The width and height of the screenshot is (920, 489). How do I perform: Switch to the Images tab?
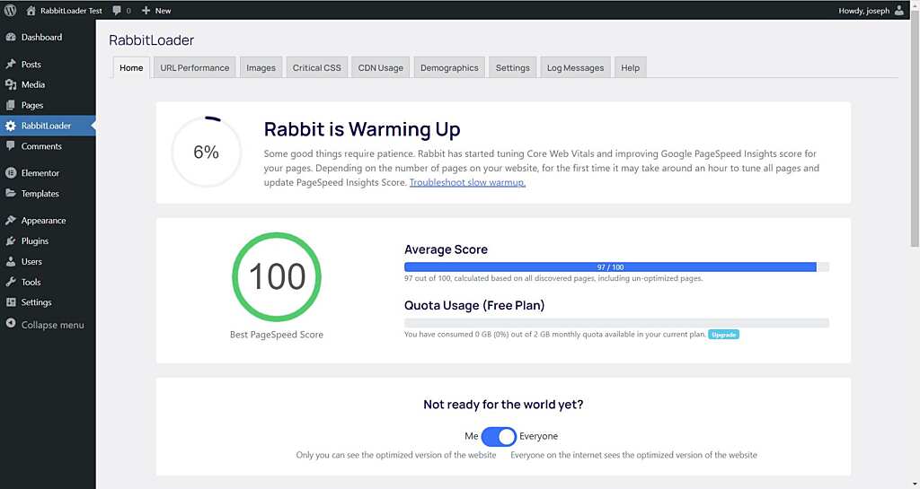[261, 67]
